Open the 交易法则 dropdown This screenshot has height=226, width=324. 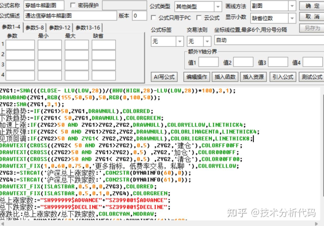[x=207, y=41]
